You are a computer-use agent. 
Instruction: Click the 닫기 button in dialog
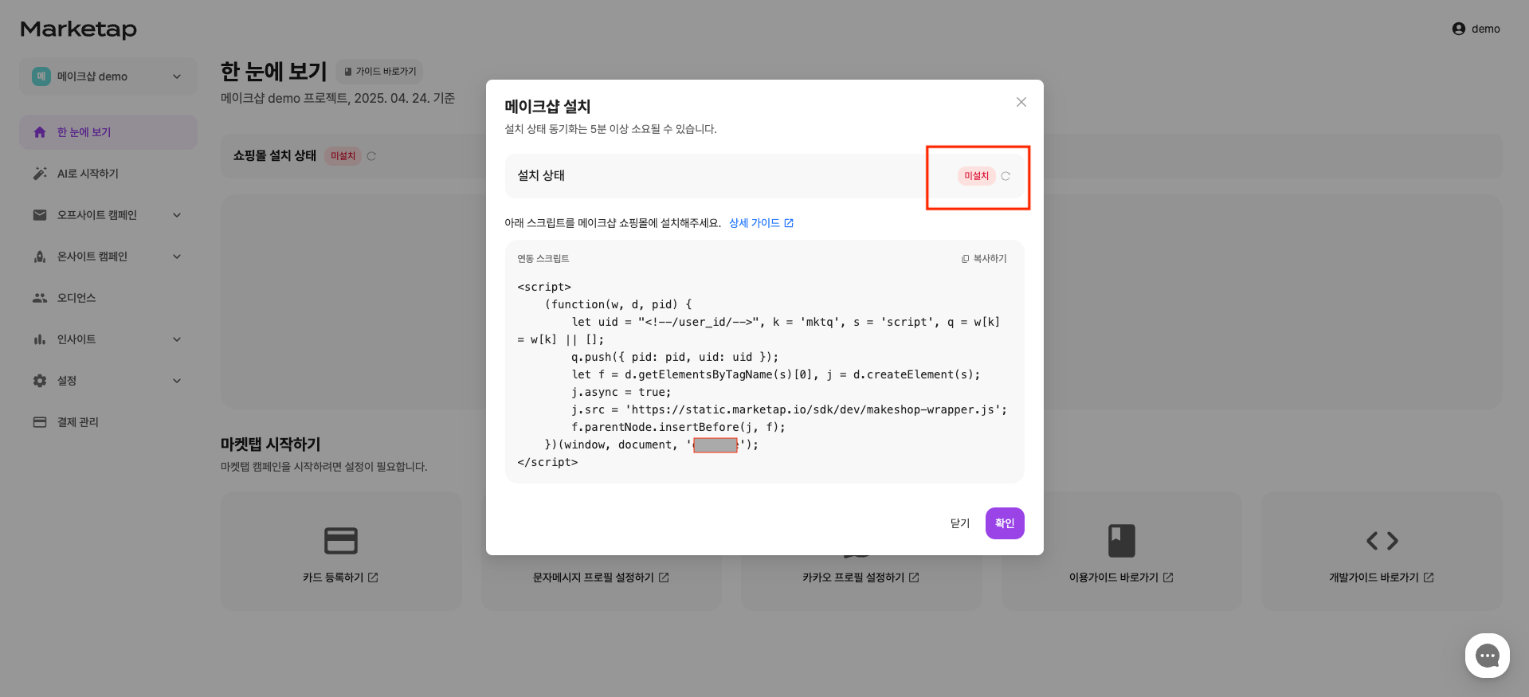click(x=959, y=523)
